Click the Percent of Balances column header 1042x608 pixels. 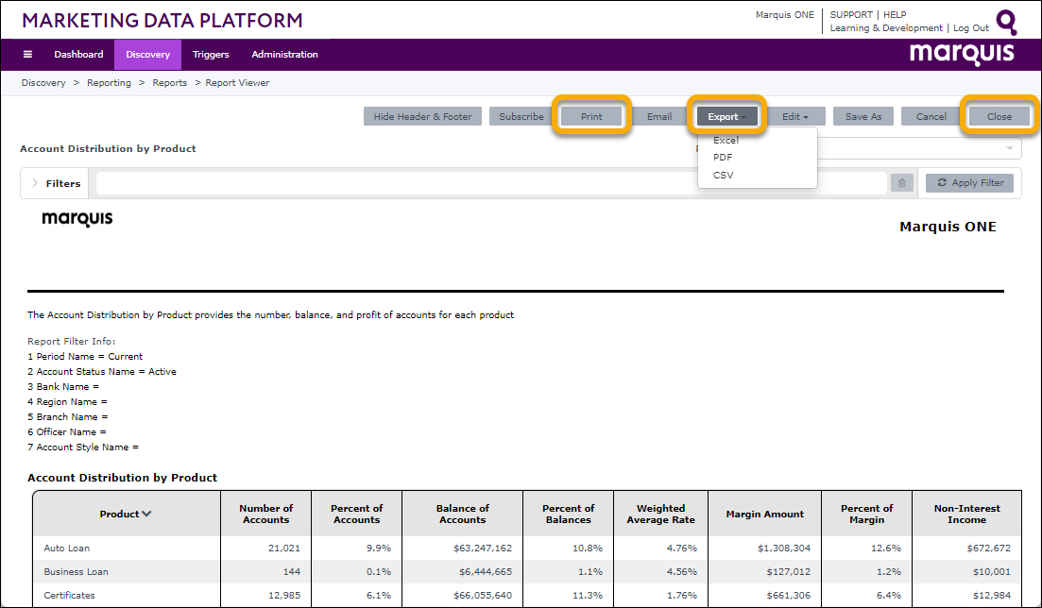coord(568,514)
